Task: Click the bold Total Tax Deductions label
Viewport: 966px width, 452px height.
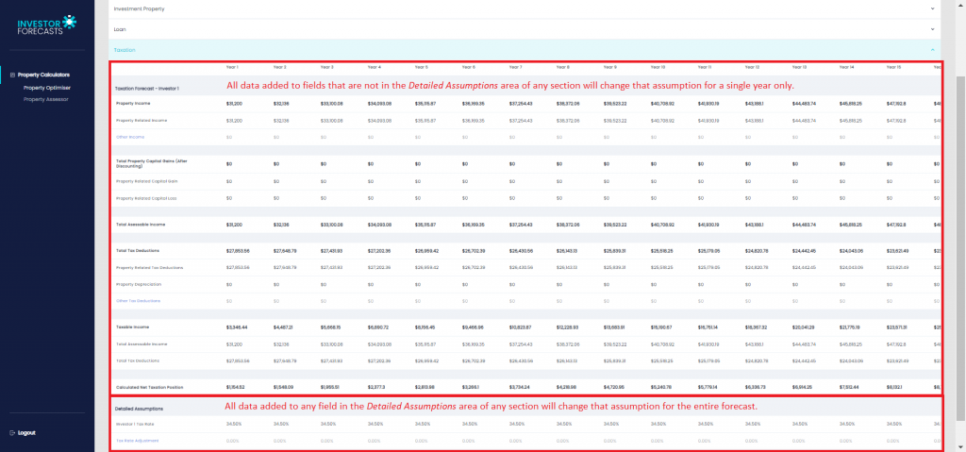Action: point(138,250)
